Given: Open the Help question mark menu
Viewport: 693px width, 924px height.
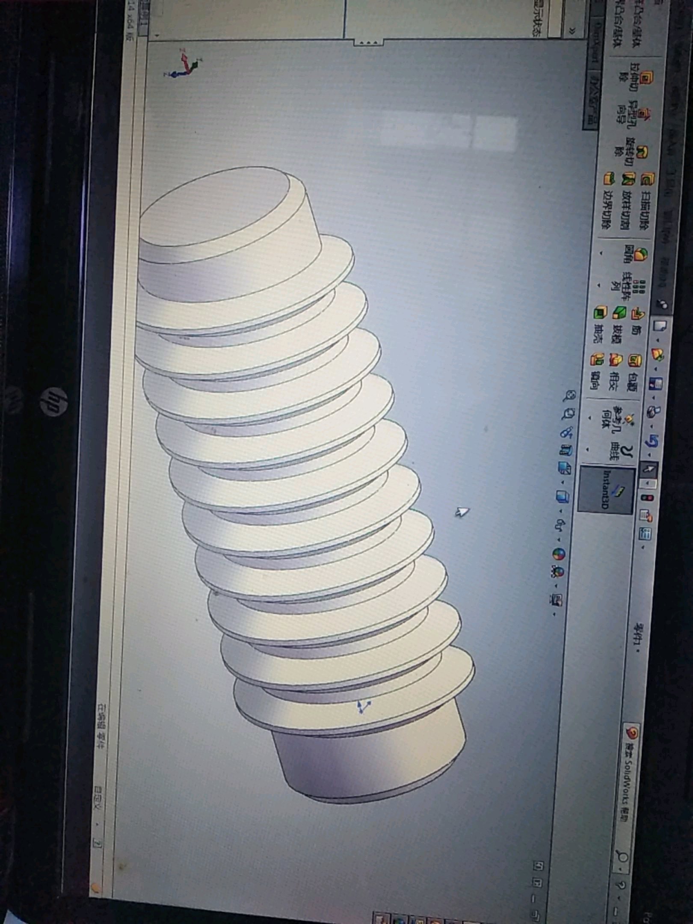Looking at the screenshot, I should (620, 885).
